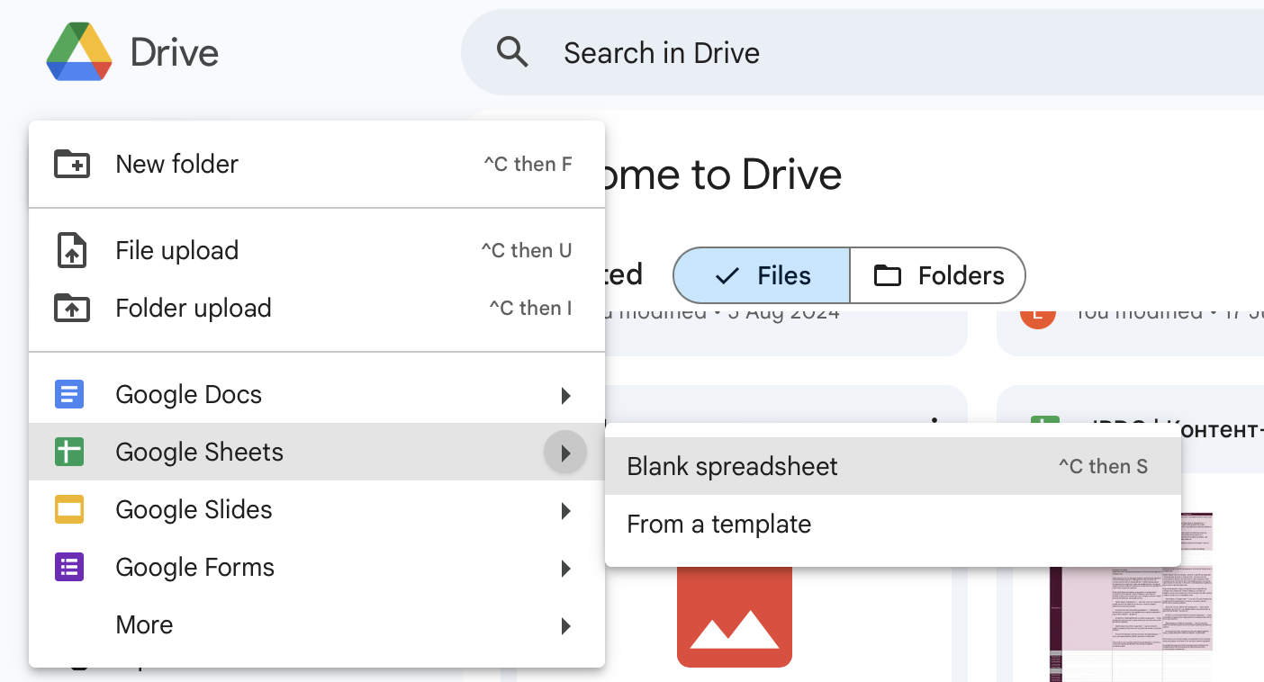The image size is (1264, 682).
Task: Click the purple Google Forms icon
Action: tap(69, 567)
